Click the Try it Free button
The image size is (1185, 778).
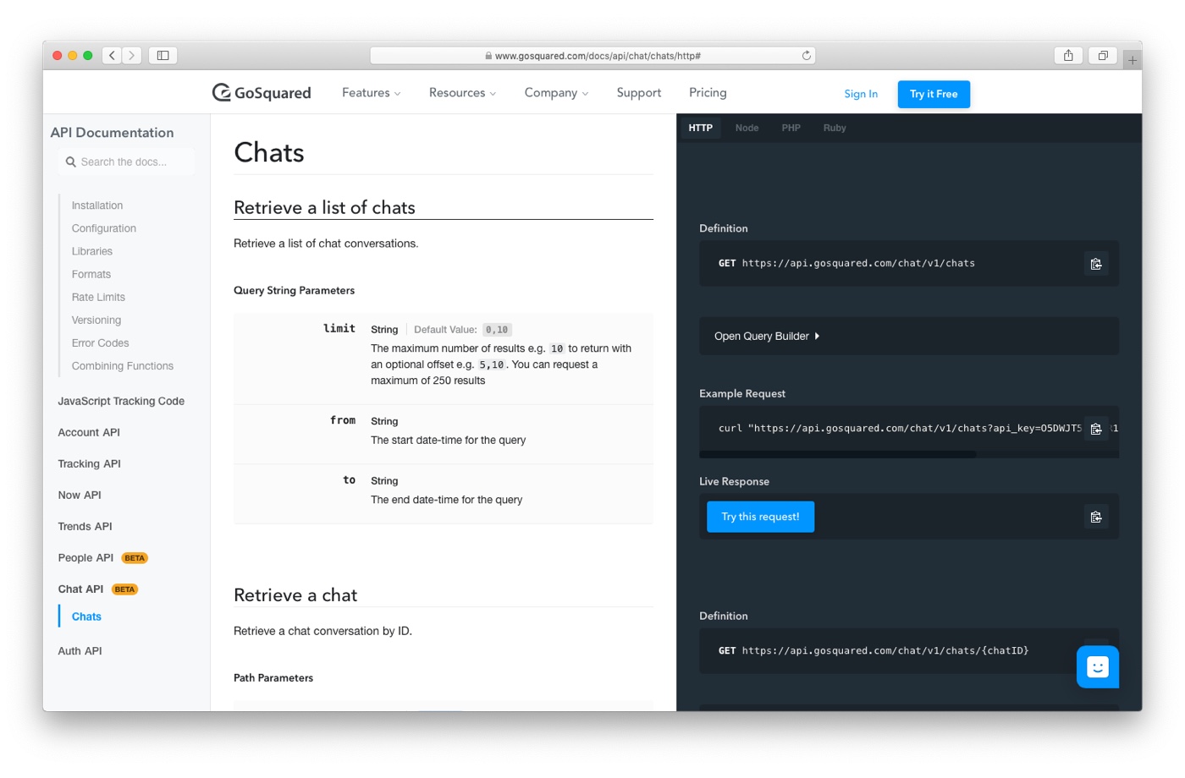pyautogui.click(x=933, y=94)
